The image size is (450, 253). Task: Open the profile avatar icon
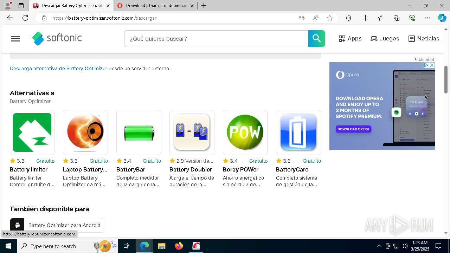coord(8,6)
